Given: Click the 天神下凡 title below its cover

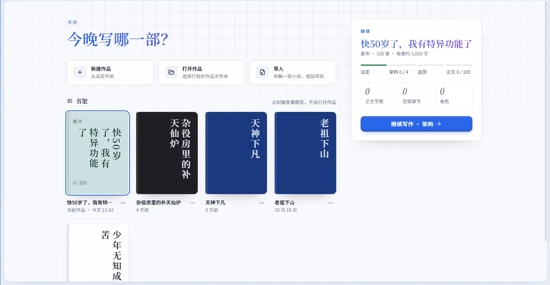Looking at the screenshot, I should click(215, 202).
